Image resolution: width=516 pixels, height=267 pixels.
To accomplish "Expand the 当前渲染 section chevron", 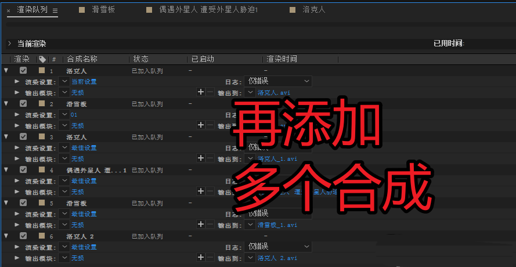I will tap(10, 44).
